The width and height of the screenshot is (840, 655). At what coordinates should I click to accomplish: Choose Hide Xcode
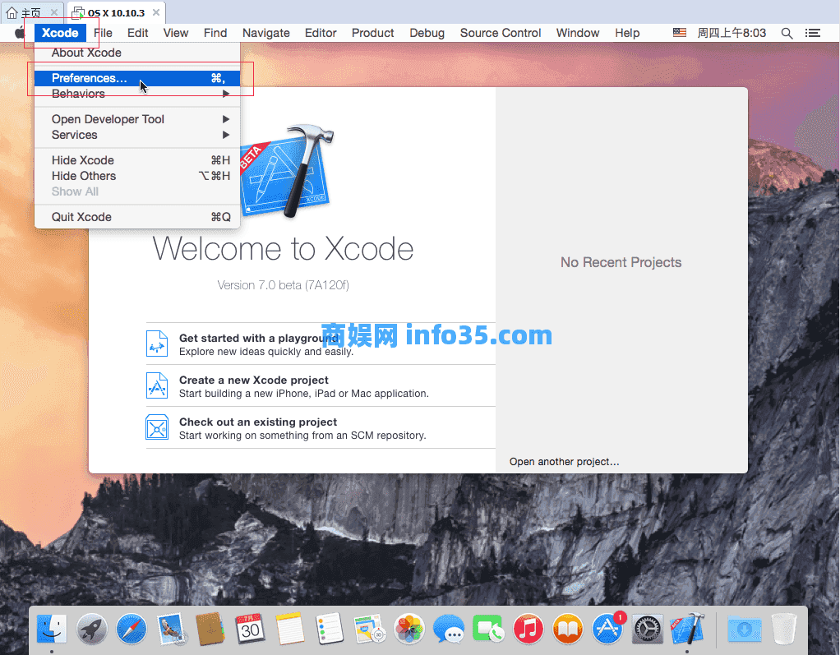click(137, 160)
